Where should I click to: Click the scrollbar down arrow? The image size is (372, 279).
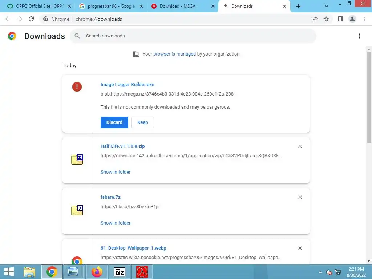coord(369,261)
